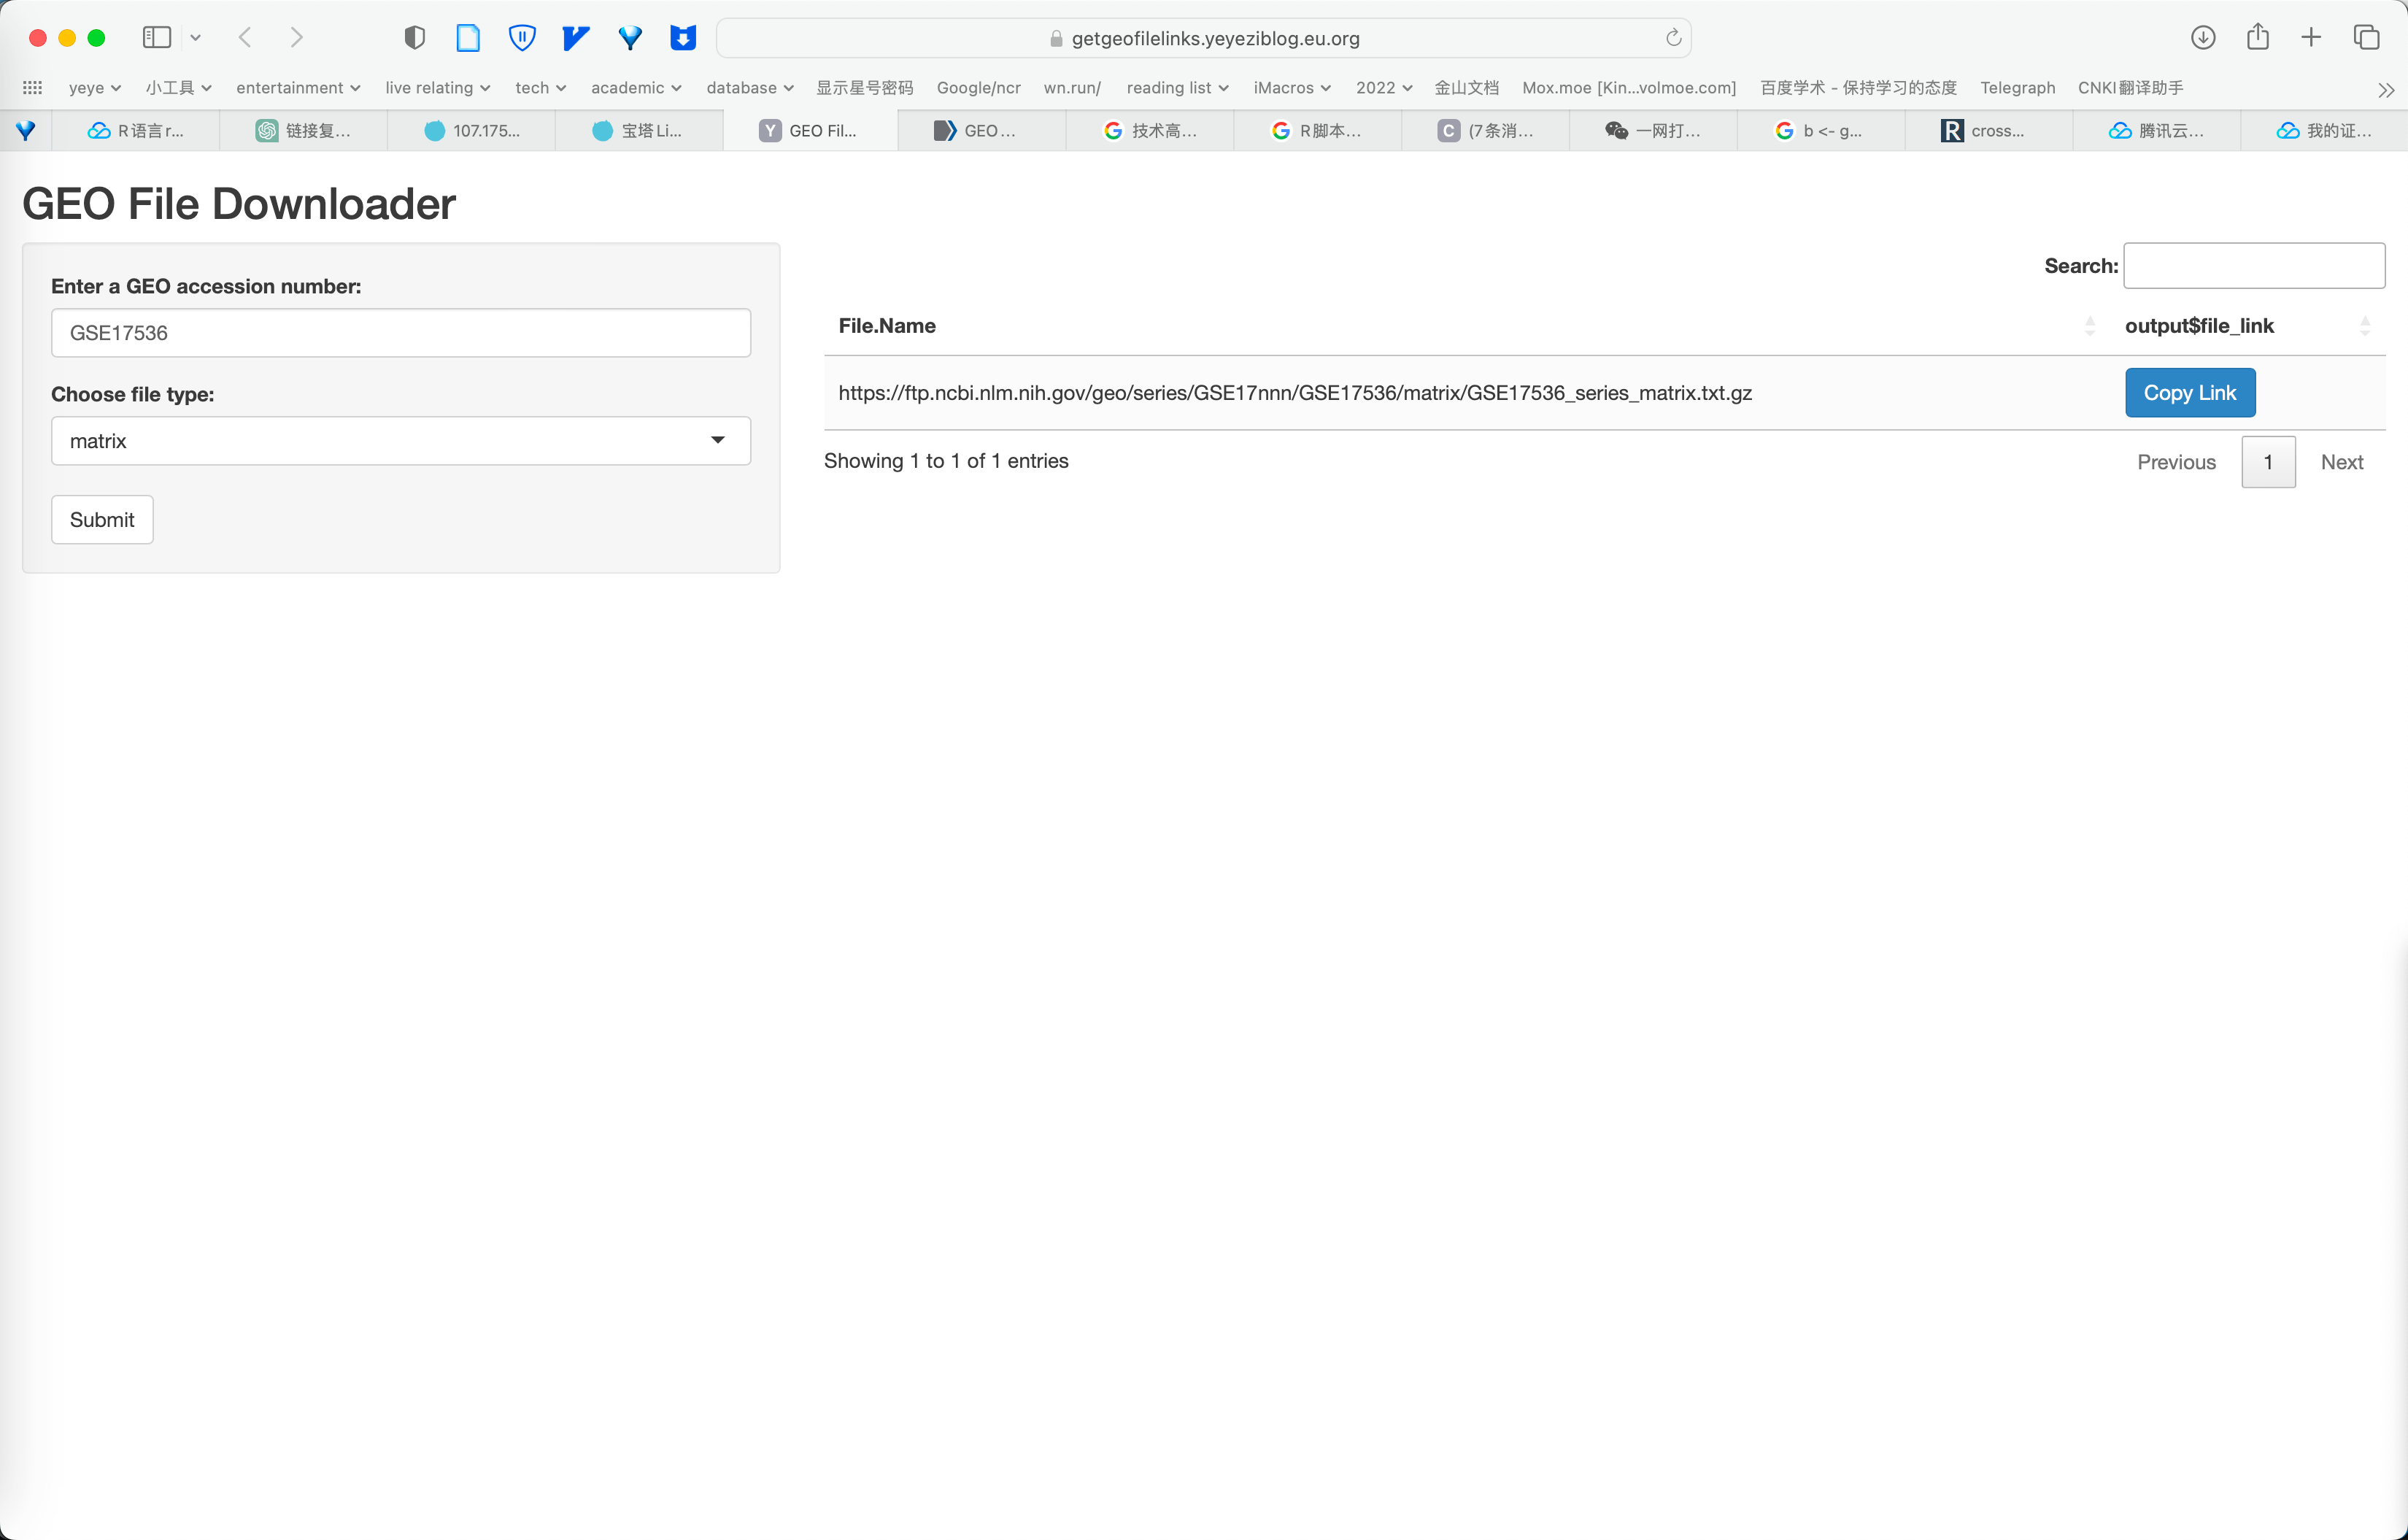Viewport: 2408px width, 1540px height.
Task: Switch to the b <- g... tab
Action: (1822, 131)
